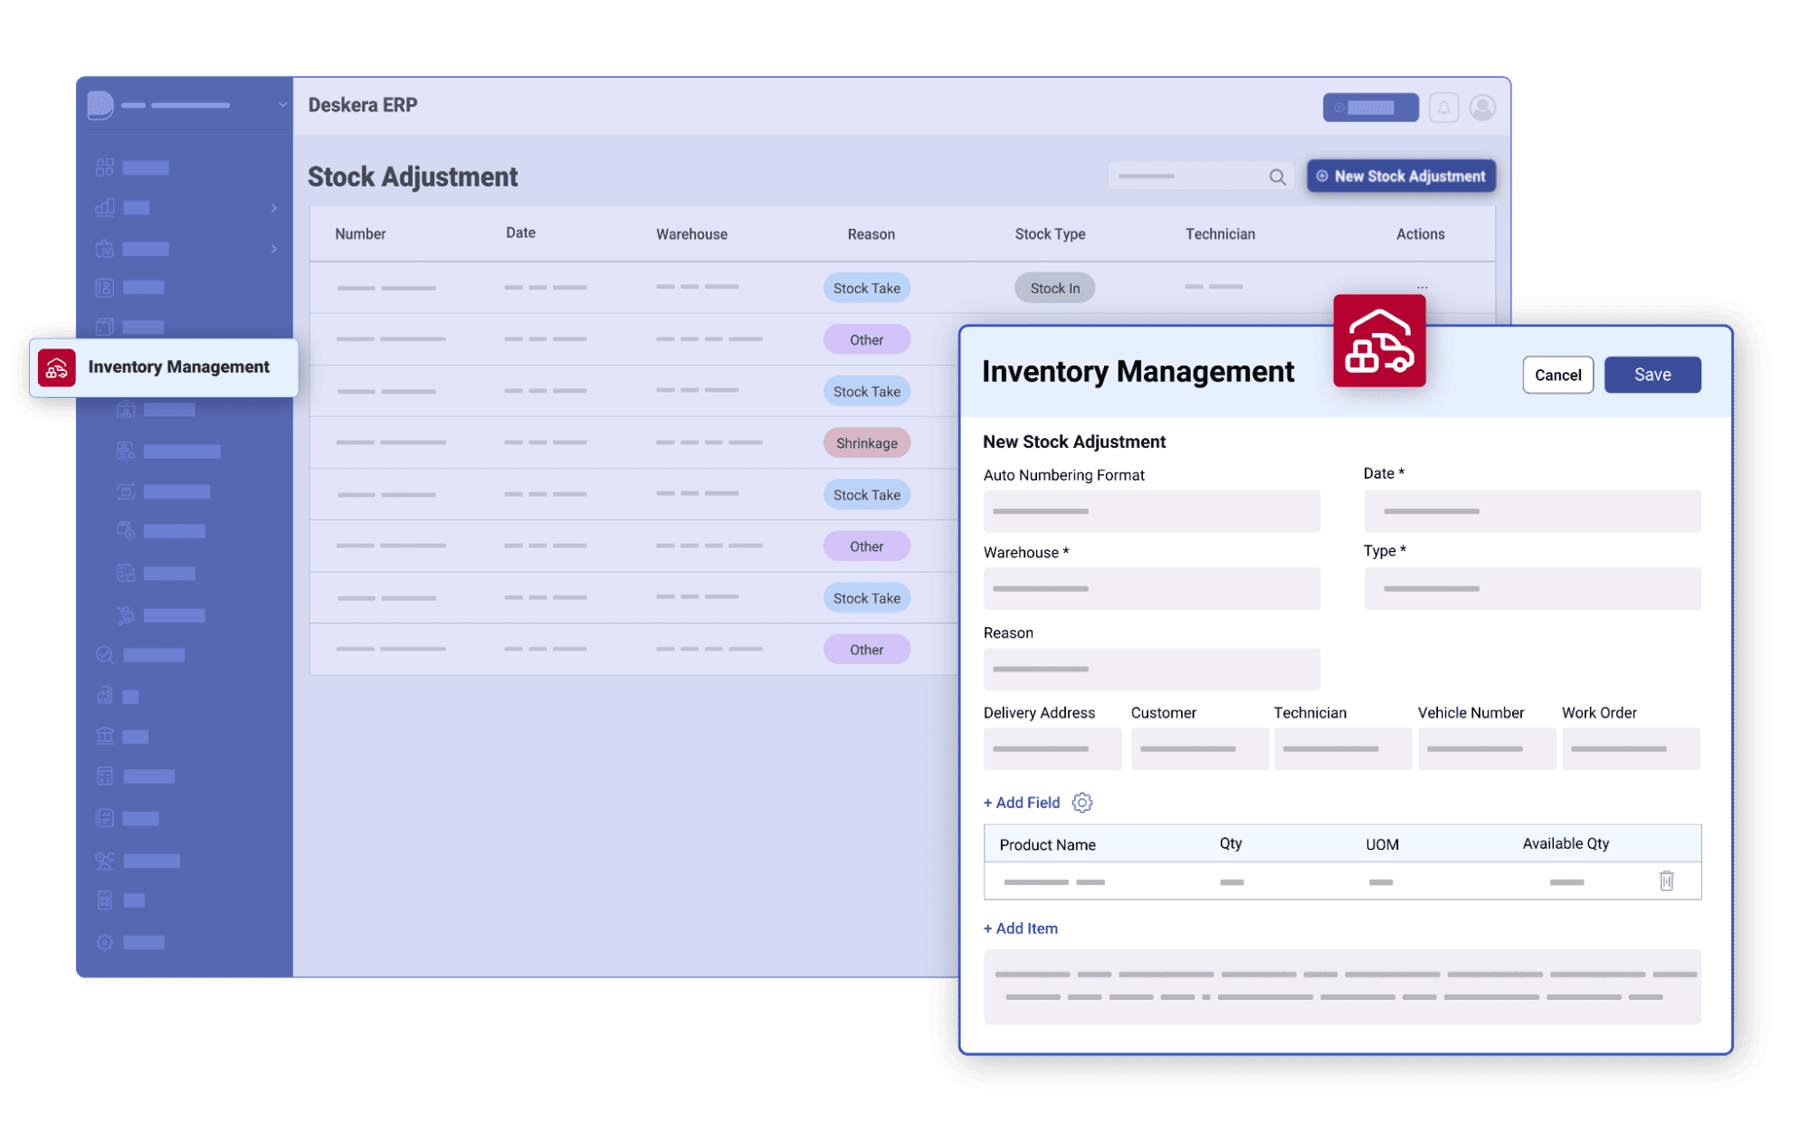
Task: Click the Shrinkage reason chip
Action: pyautogui.click(x=866, y=443)
